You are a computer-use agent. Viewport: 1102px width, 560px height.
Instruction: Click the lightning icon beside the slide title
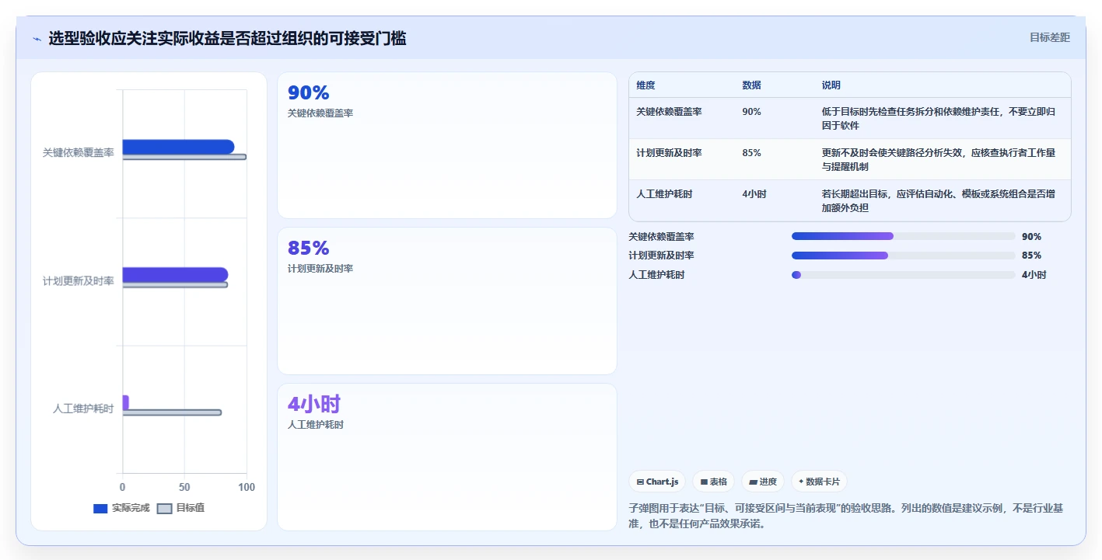pos(37,39)
